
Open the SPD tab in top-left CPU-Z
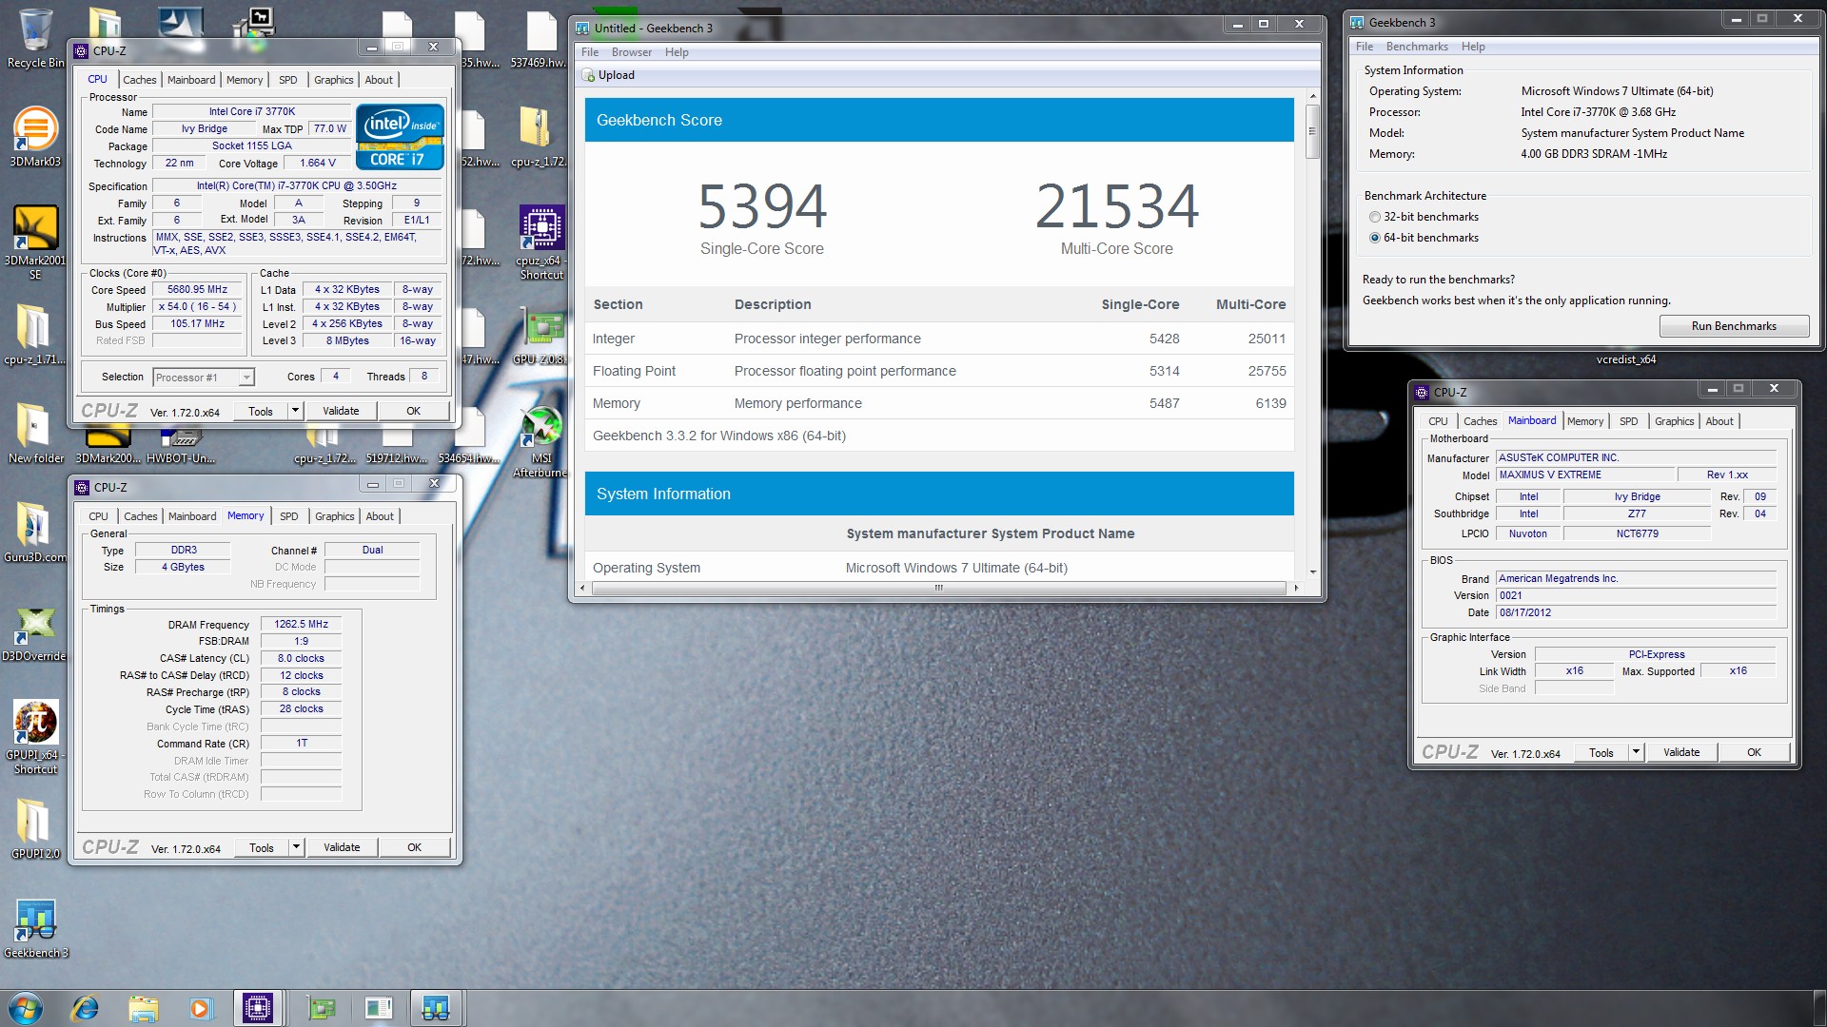(288, 80)
